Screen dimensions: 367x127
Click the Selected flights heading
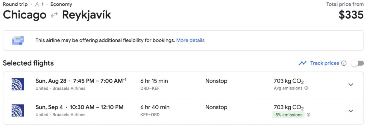(x=28, y=63)
